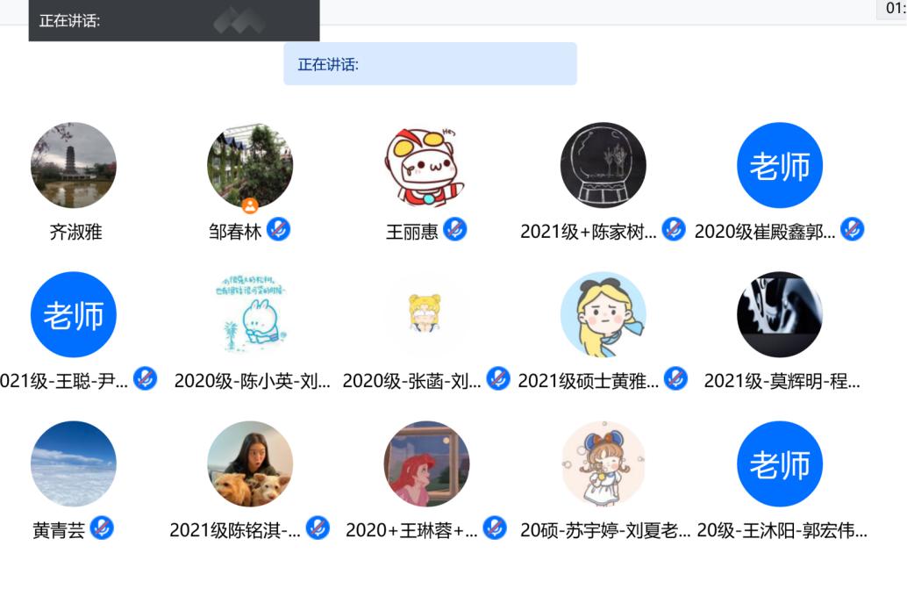Viewport: 907px width, 589px height.
Task: Click mic icon next to 2021级+陈家树
Action: pyautogui.click(x=674, y=230)
